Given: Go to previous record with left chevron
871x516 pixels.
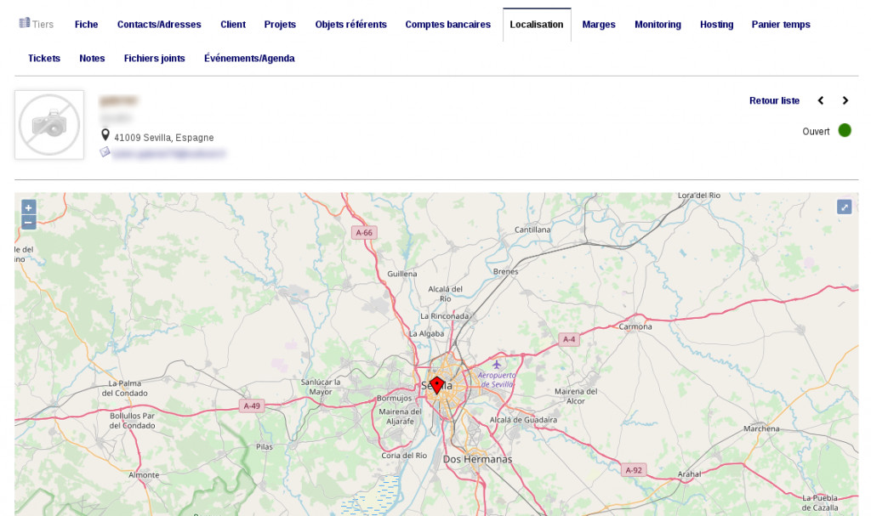Looking at the screenshot, I should [821, 100].
